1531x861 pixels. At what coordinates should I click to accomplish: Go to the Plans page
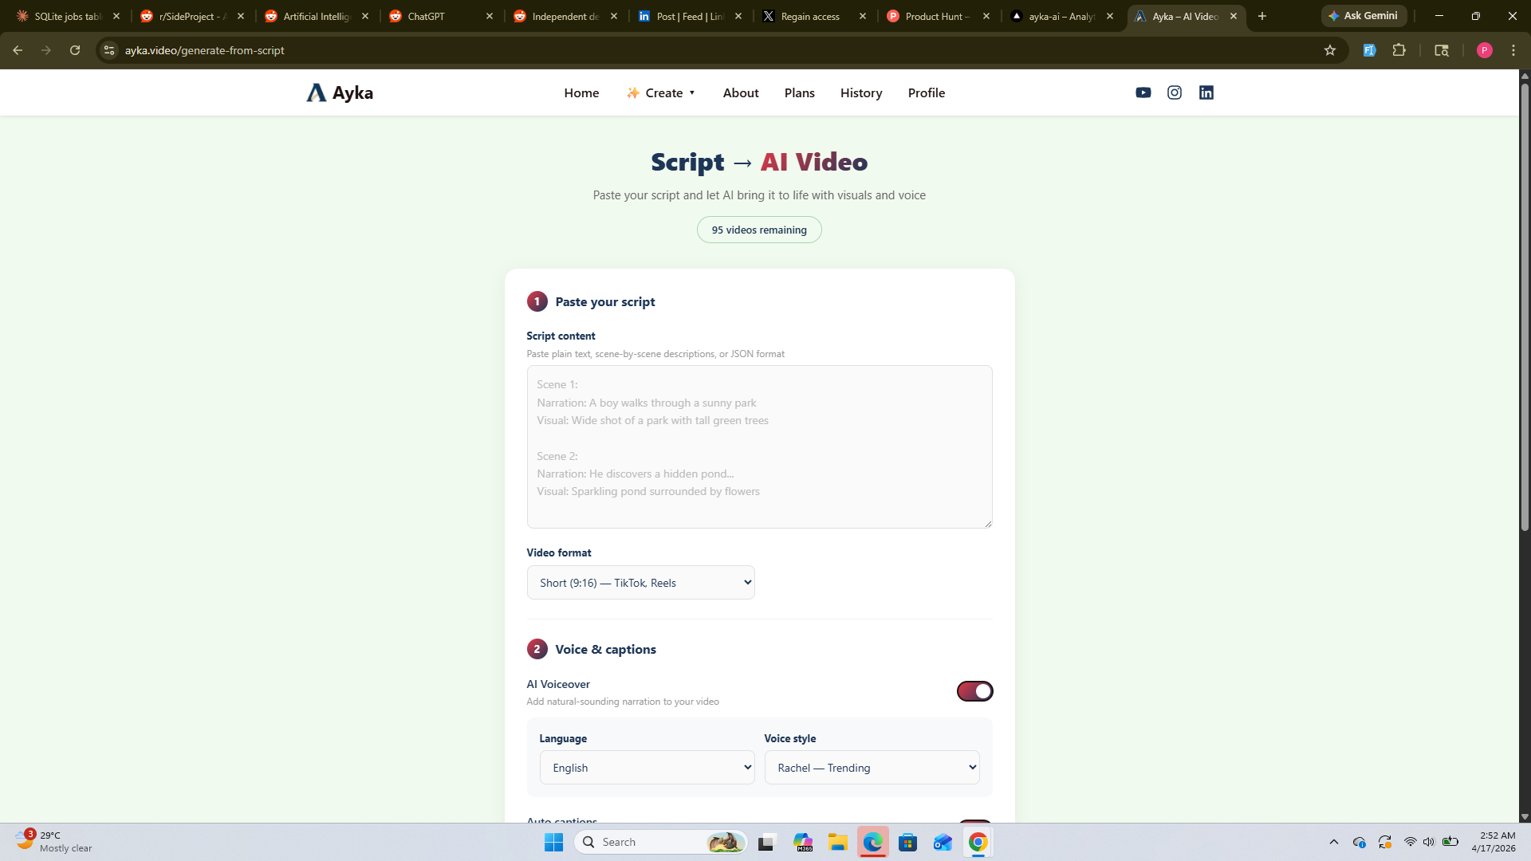(799, 92)
